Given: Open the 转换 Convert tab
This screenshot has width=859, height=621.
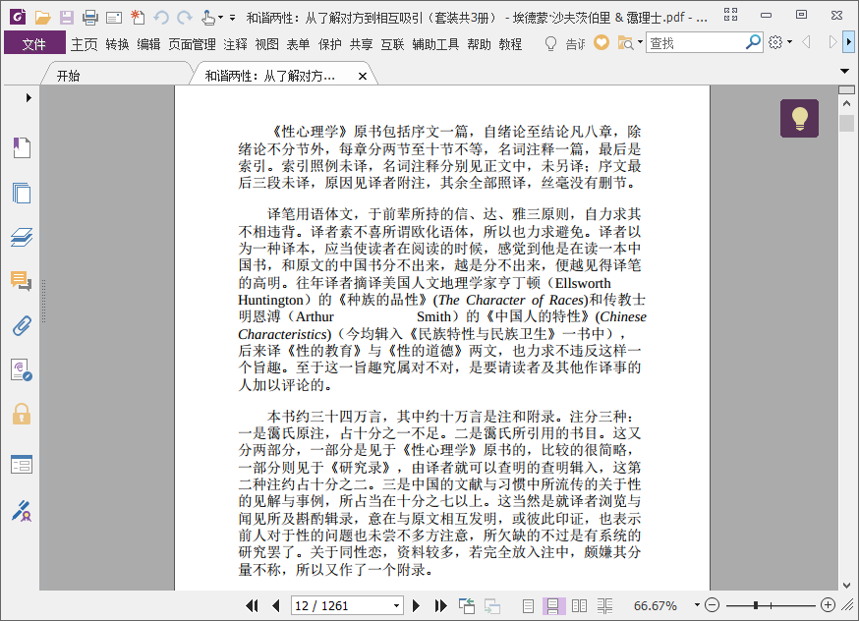Looking at the screenshot, I should tap(117, 44).
